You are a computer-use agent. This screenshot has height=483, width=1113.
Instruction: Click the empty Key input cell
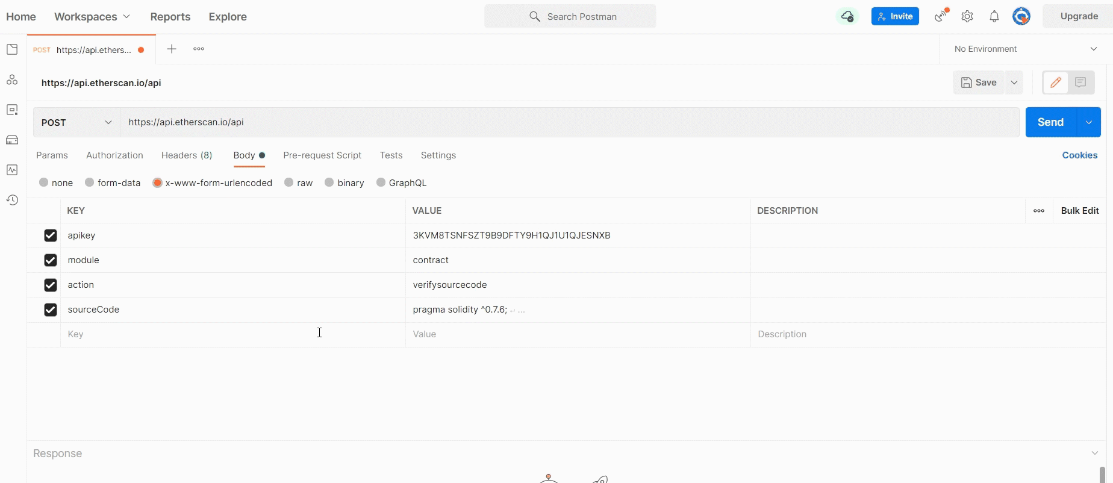(x=232, y=334)
